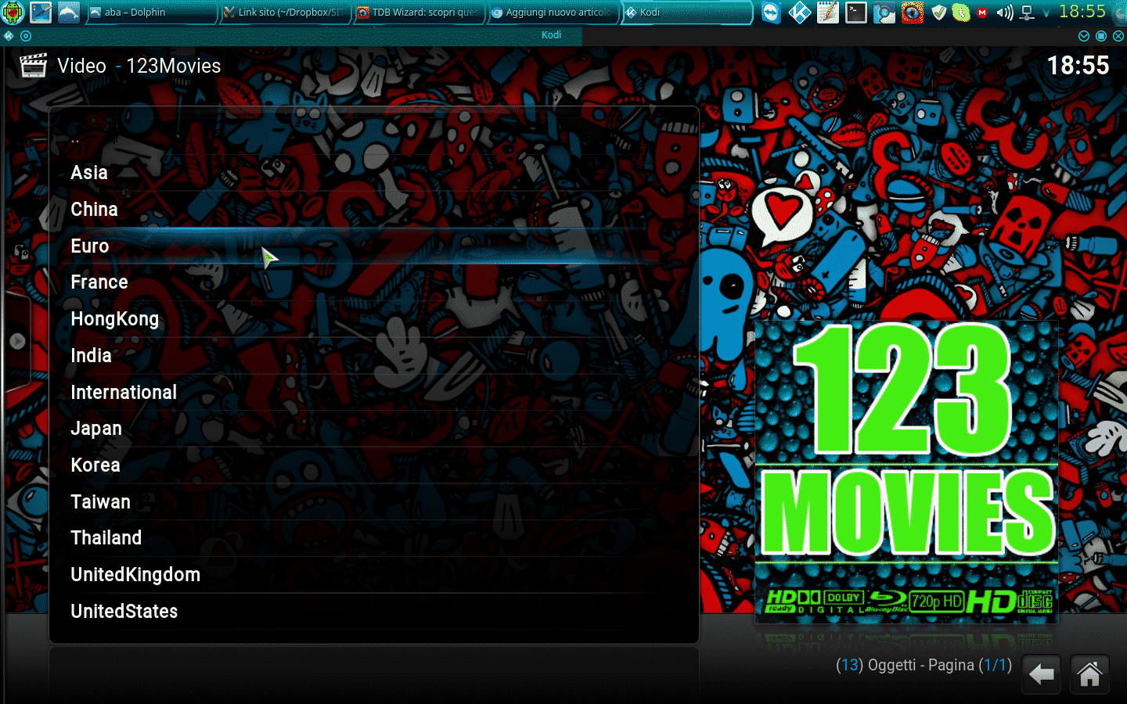Switch to 'TDB Wizard' taskbar window

click(419, 13)
